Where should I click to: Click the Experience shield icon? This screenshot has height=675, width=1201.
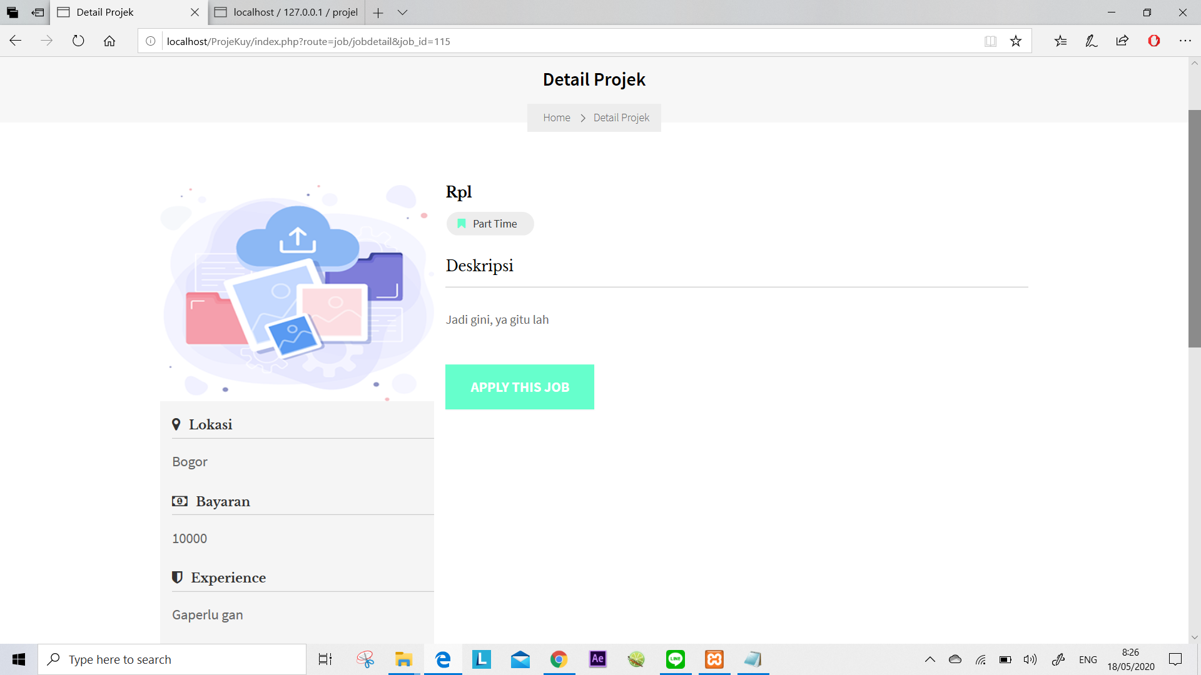pos(177,577)
